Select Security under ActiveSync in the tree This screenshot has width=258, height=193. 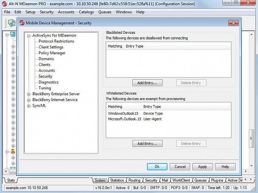click(45, 76)
